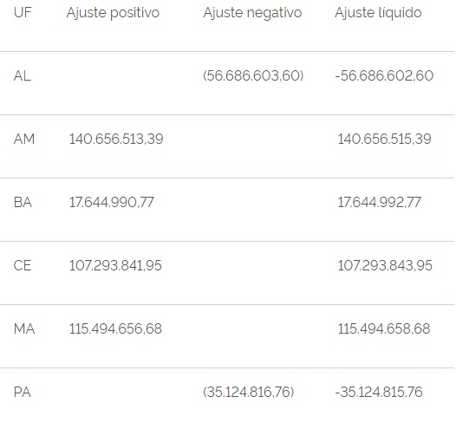The height and width of the screenshot is (429, 456).
Task: Click the Ajuste negativo column header
Action: (x=252, y=13)
